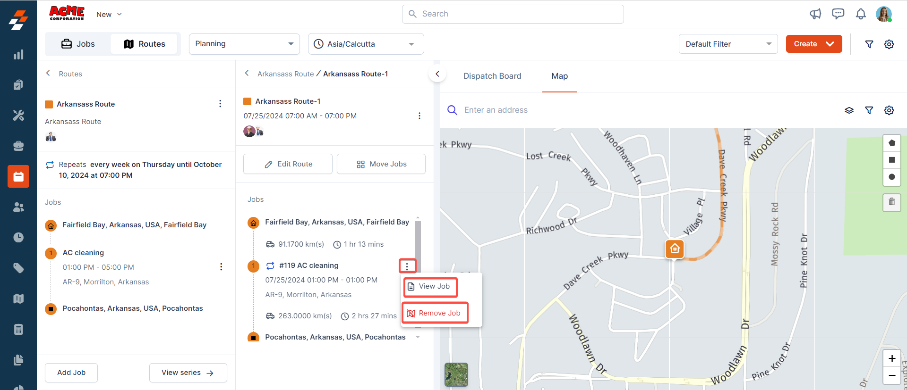907x390 pixels.
Task: Click the Edit Route button
Action: coord(288,164)
